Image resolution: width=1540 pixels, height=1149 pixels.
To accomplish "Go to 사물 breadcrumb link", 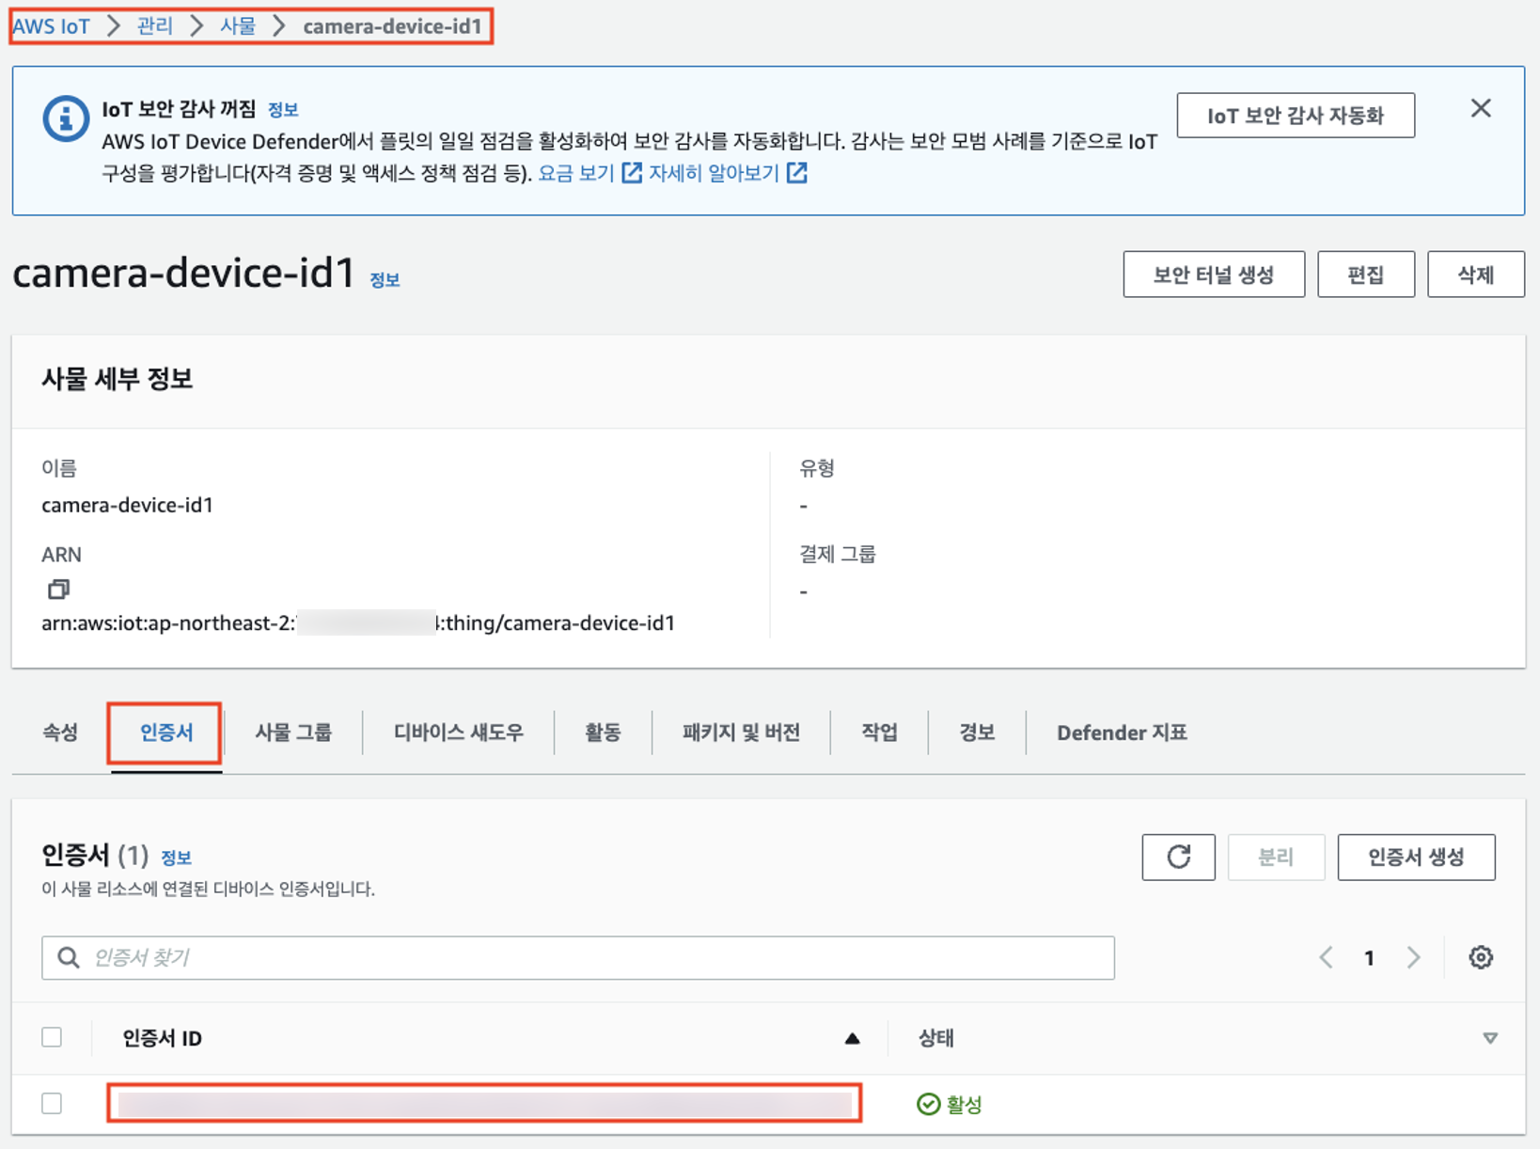I will 238,26.
